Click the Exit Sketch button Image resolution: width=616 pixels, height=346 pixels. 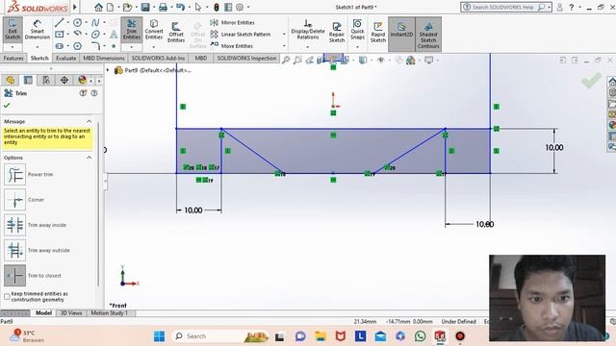click(x=13, y=30)
